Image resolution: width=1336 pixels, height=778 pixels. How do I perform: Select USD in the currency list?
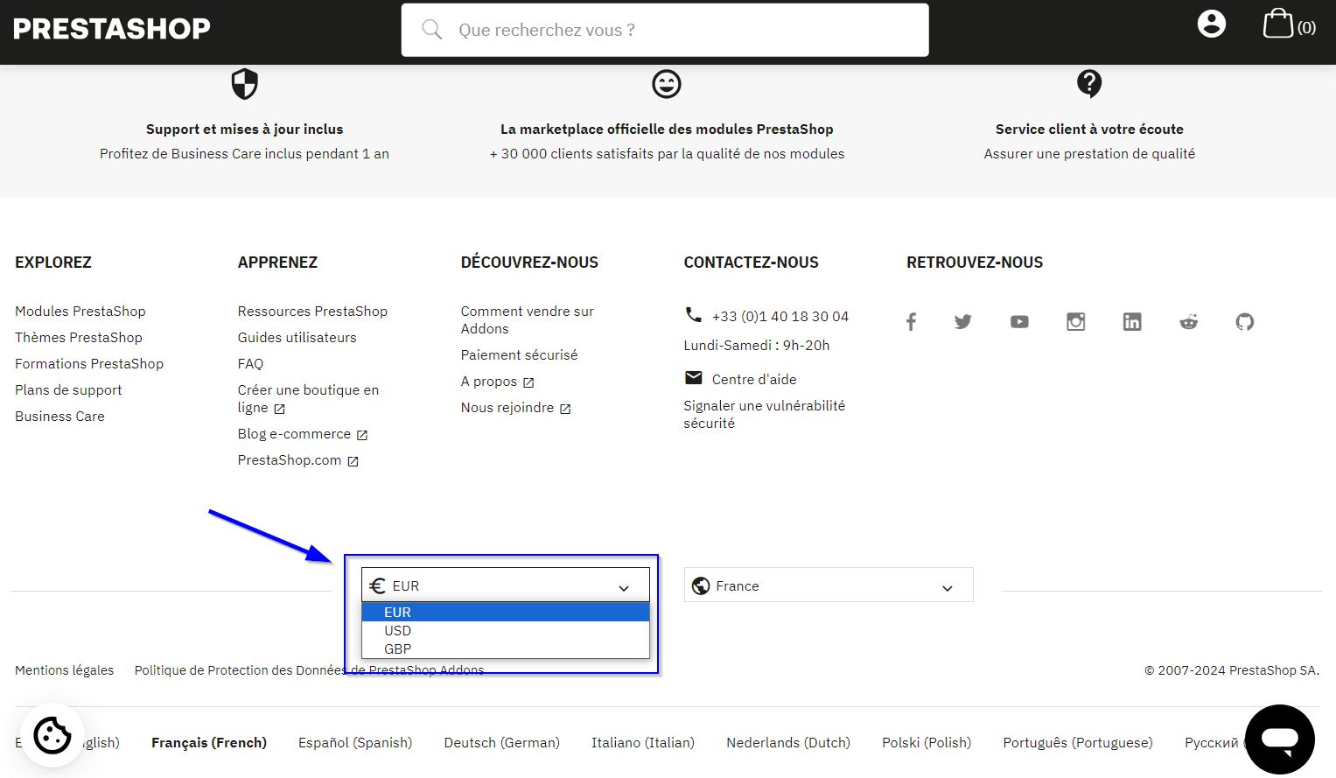(x=398, y=631)
